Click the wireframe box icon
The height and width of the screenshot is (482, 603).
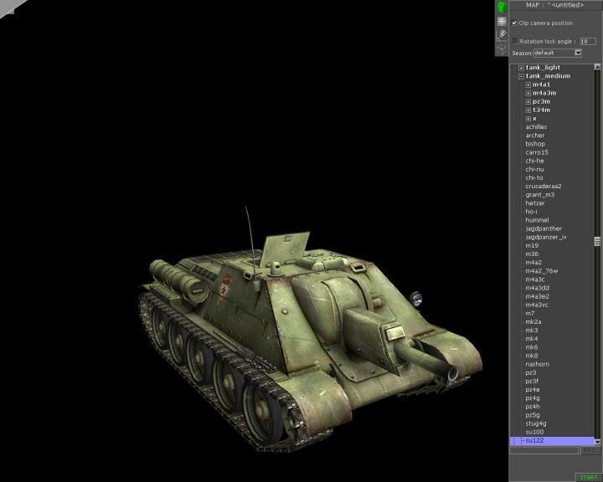(502, 49)
